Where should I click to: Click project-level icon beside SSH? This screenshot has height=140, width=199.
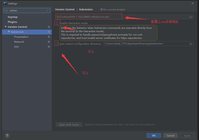(x=49, y=47)
